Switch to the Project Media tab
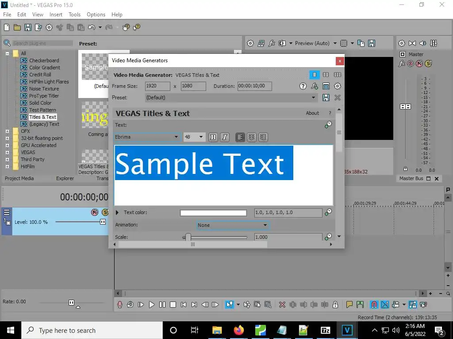This screenshot has height=339, width=453. pos(19,178)
